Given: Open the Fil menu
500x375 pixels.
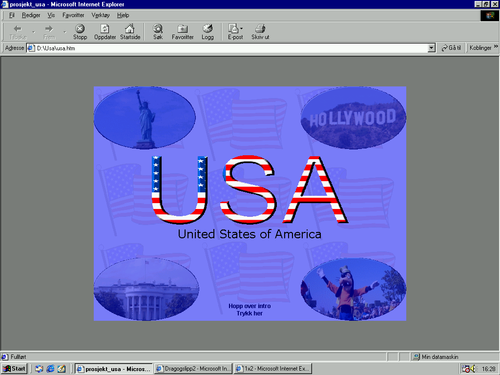Looking at the screenshot, I should (12, 15).
